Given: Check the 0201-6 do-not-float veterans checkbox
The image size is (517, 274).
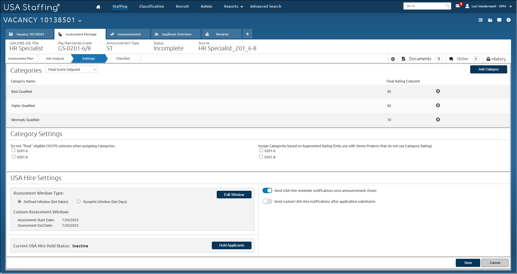Looking at the screenshot, I should point(13,150).
